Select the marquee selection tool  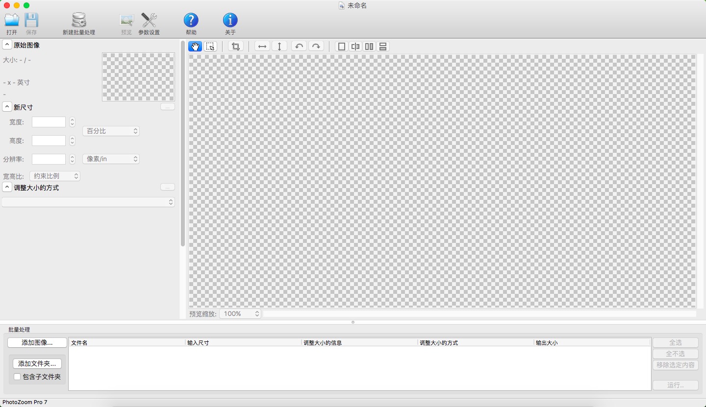pyautogui.click(x=210, y=47)
